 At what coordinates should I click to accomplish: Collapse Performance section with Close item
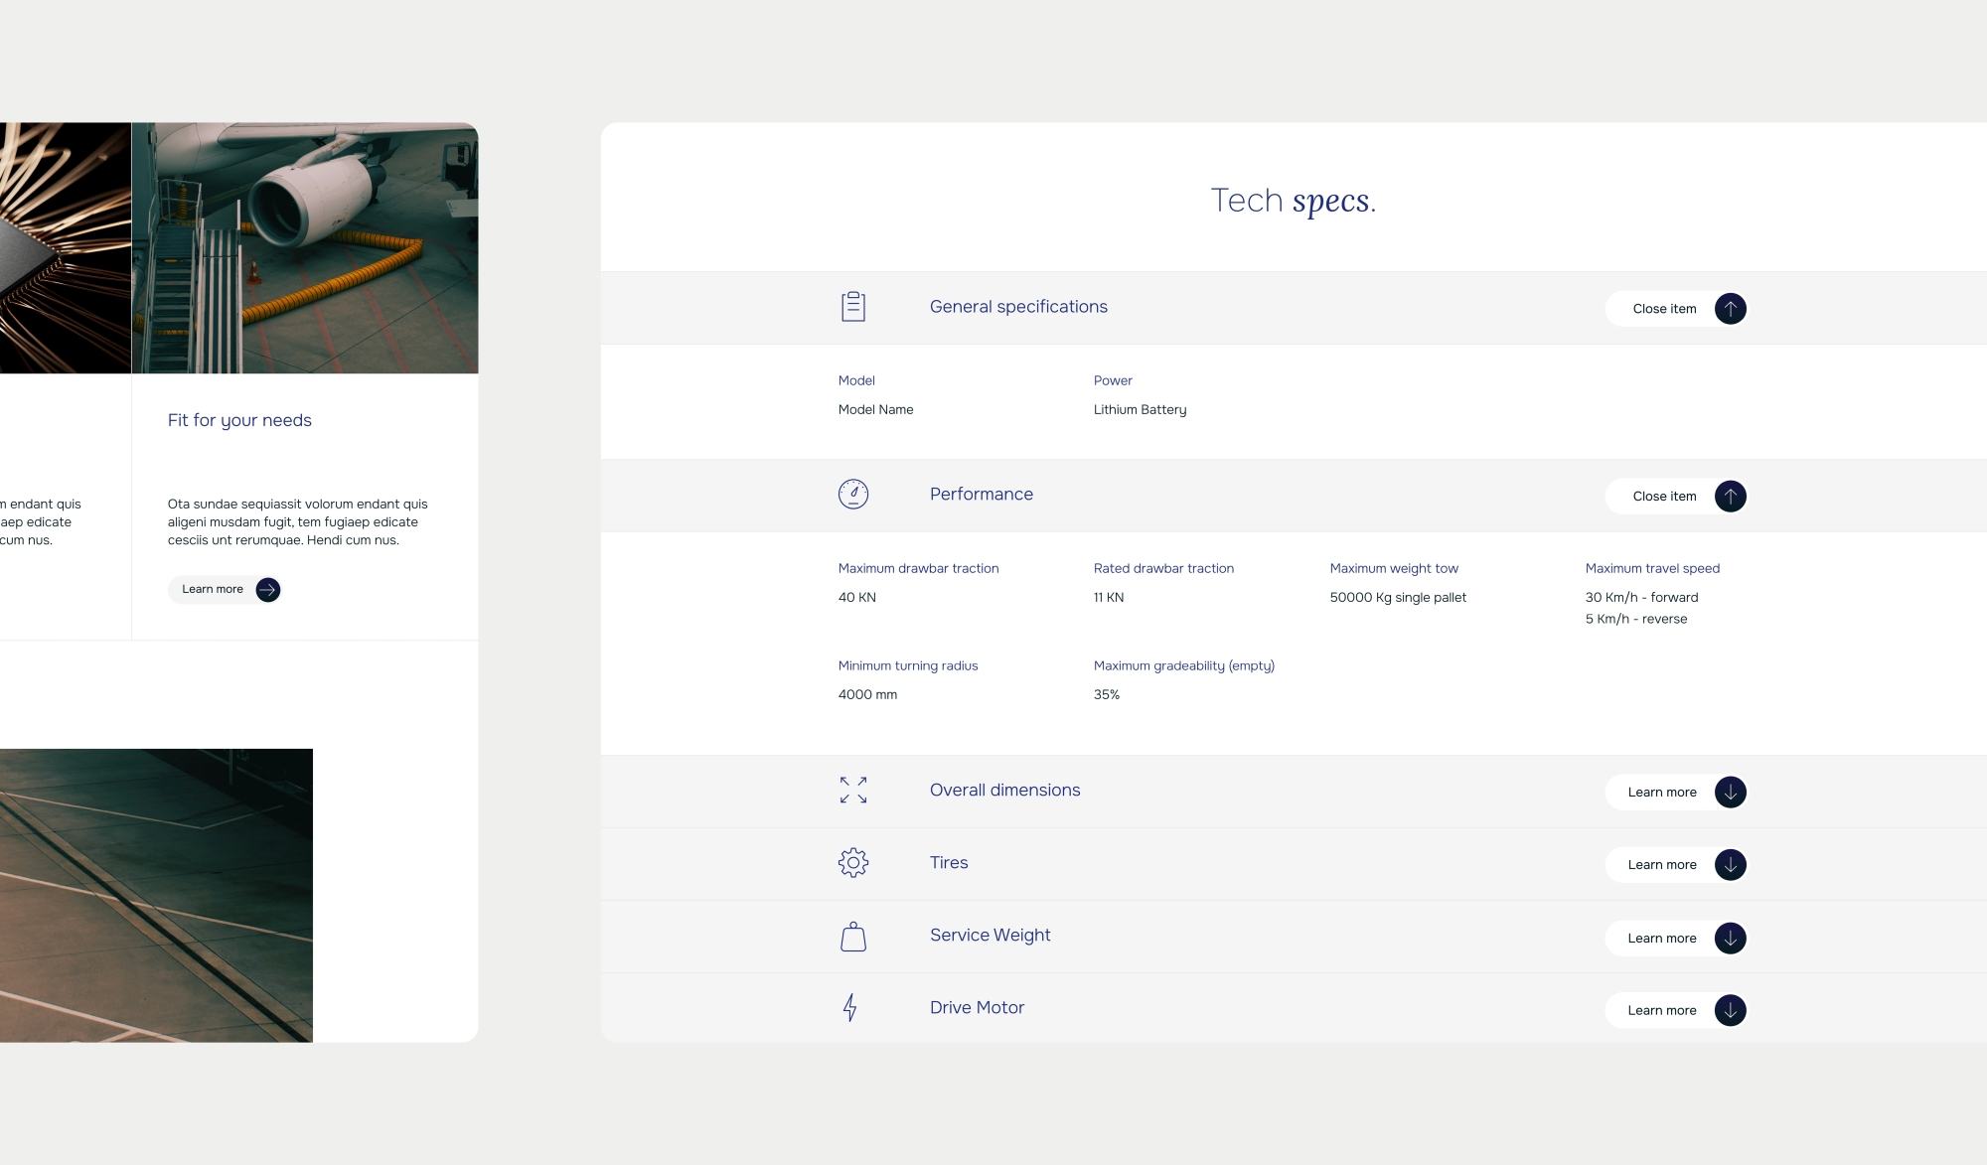(1676, 497)
